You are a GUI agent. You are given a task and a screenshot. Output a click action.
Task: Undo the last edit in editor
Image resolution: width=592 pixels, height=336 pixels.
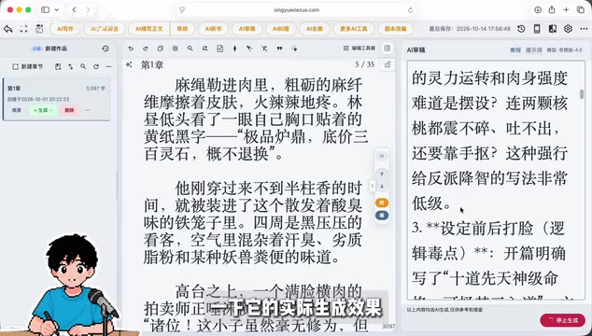point(131,49)
